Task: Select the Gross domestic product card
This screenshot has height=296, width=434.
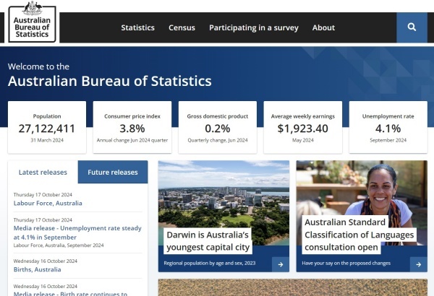Action: pyautogui.click(x=218, y=127)
